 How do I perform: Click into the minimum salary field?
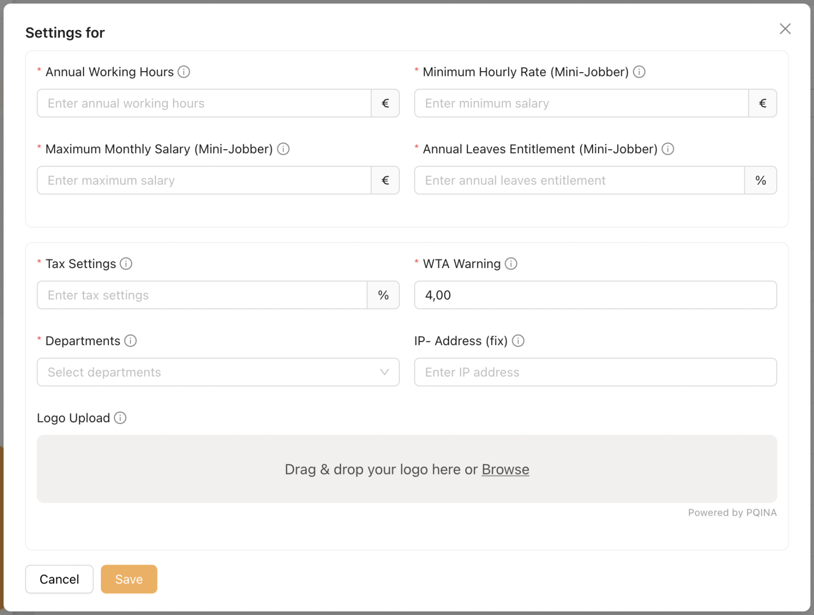581,103
